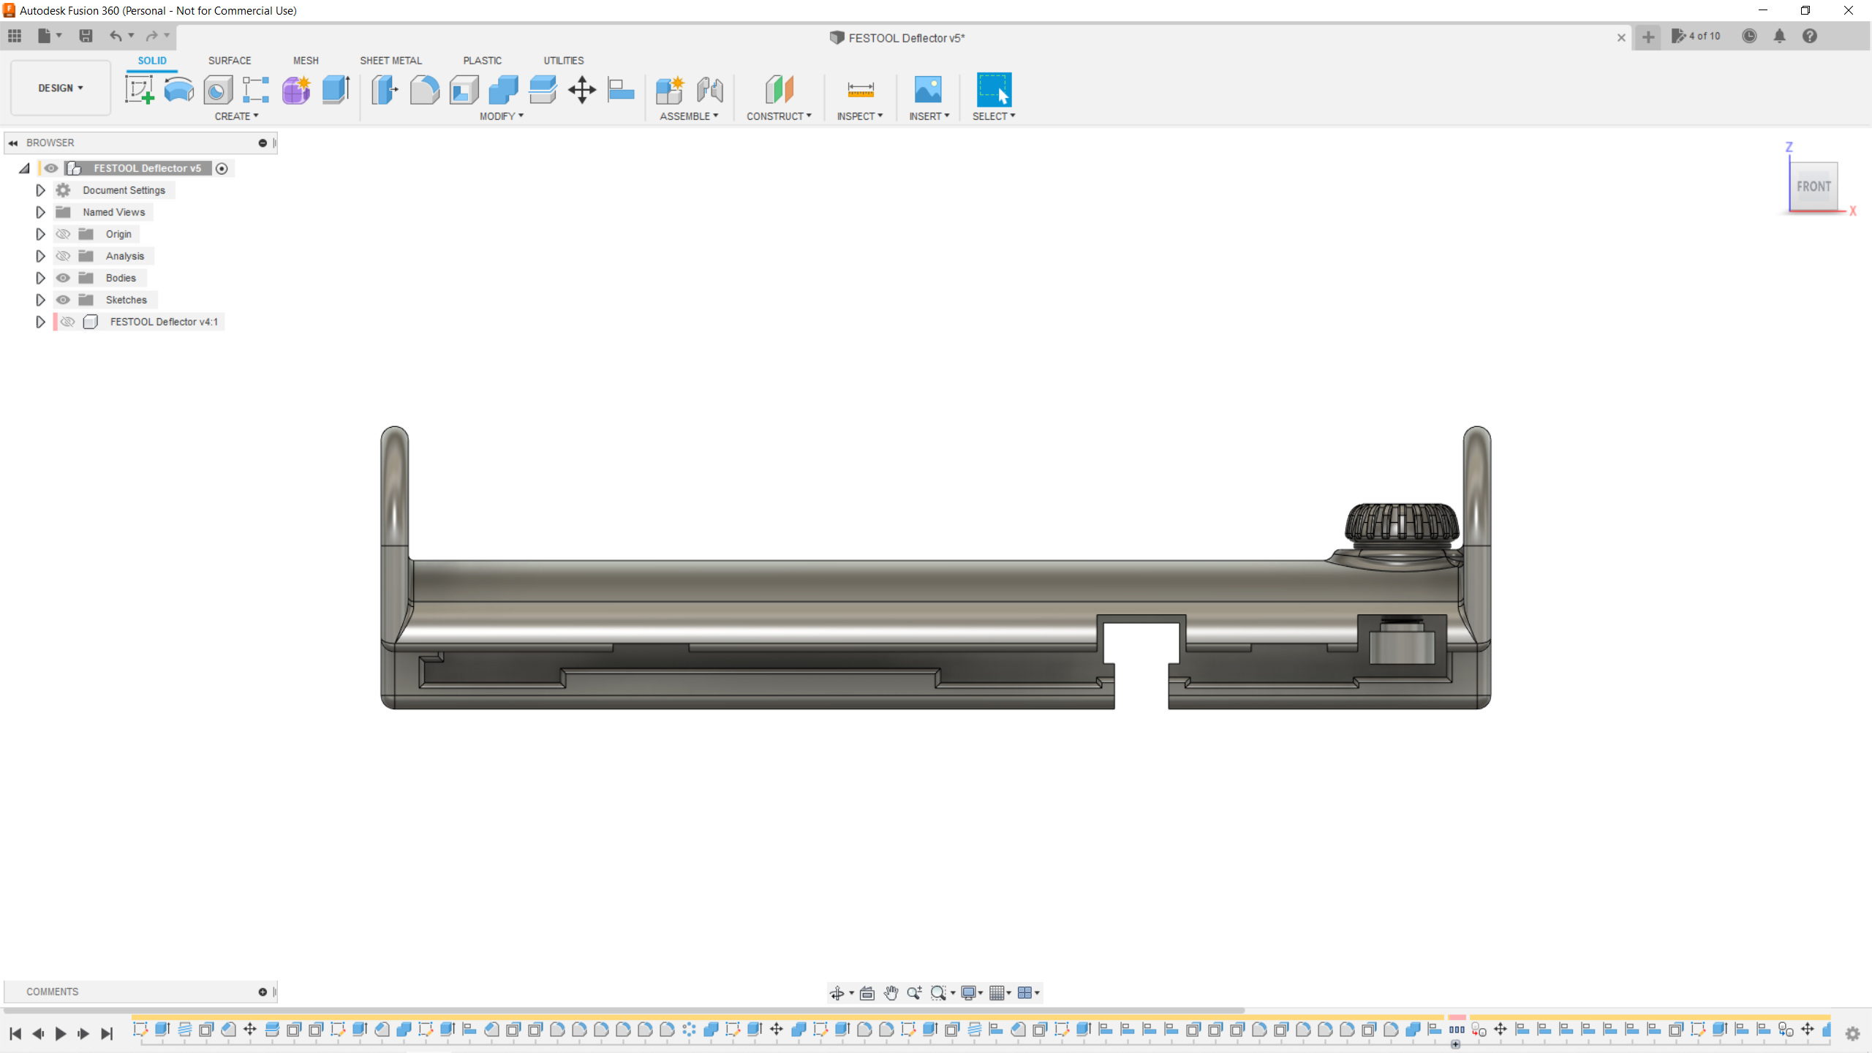Select the Shell tool icon
The width and height of the screenshot is (1872, 1053).
[464, 90]
